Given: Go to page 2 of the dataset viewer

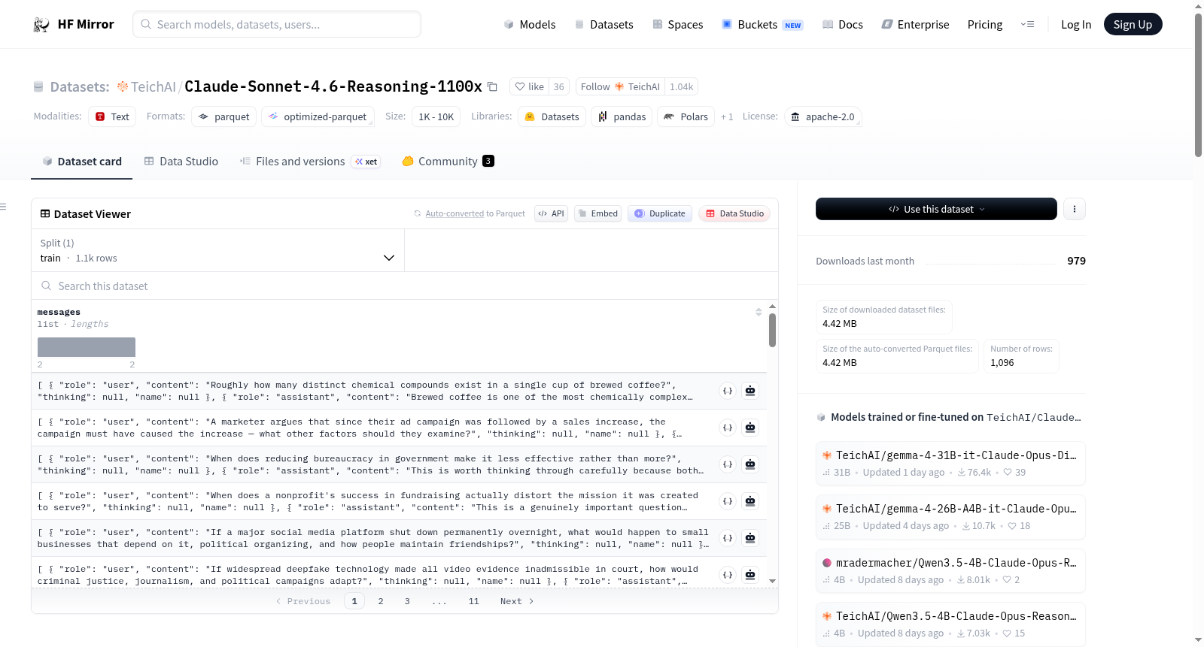Looking at the screenshot, I should [381, 601].
